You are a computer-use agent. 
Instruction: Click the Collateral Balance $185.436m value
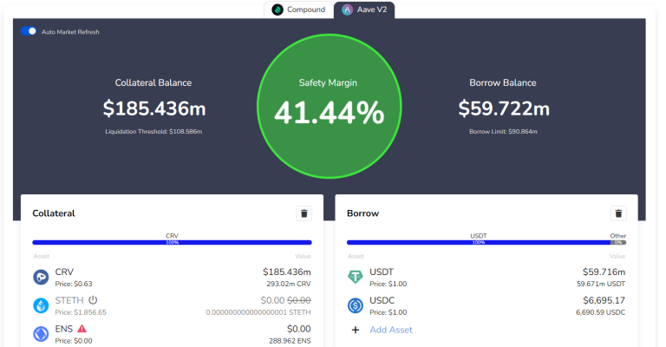154,108
